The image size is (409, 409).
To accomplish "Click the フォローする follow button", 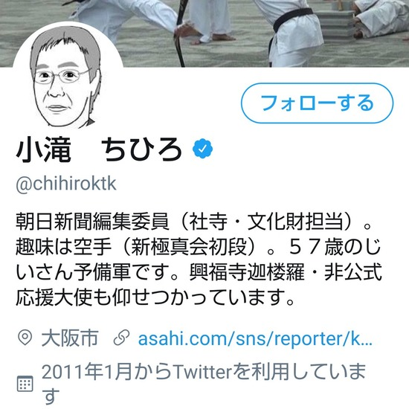I will [317, 103].
